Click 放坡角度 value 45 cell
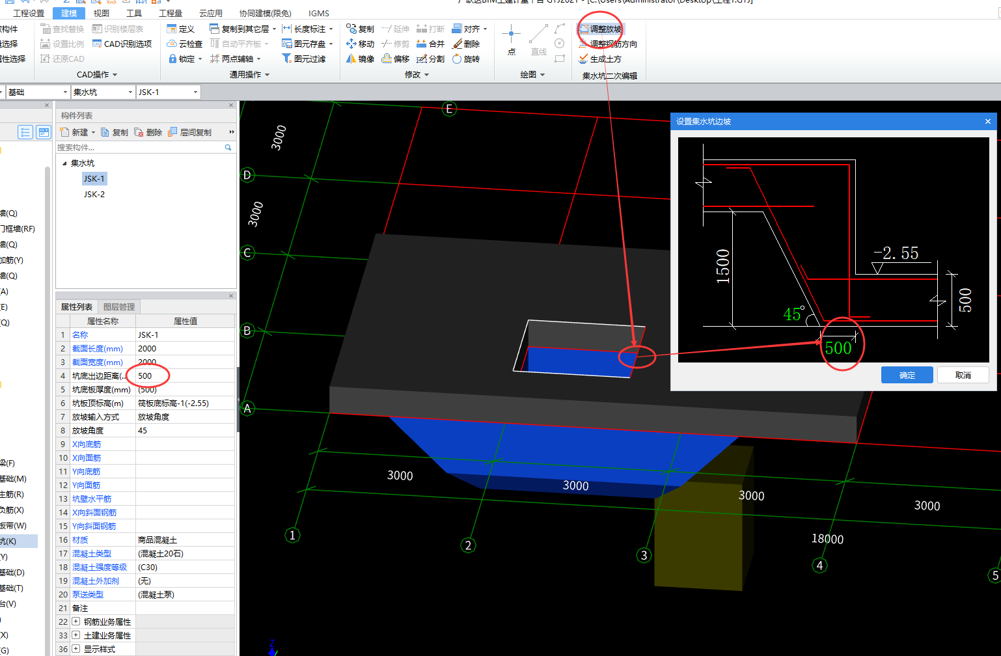The image size is (1001, 656). point(185,430)
